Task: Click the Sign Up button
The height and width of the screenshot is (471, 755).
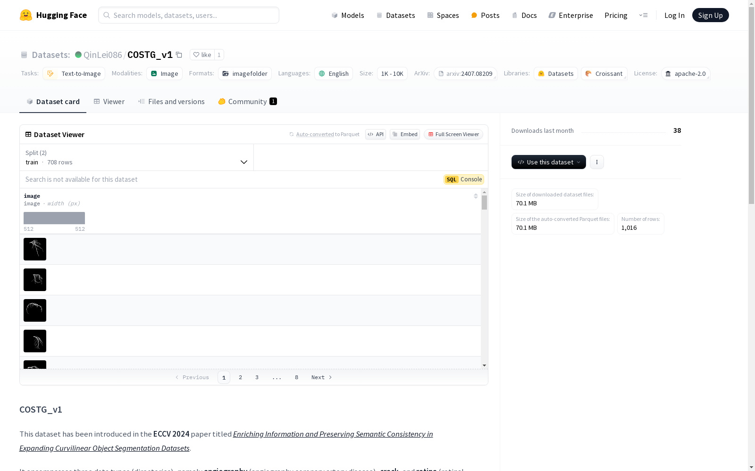Action: [710, 15]
